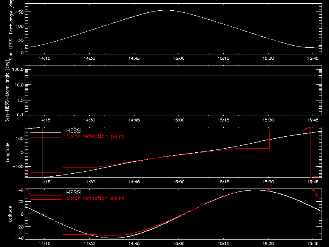Click 14:15 label below Latitude plot
This screenshot has width=329, height=247.
[x=45, y=244]
